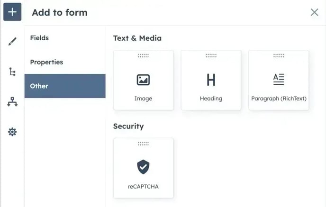The width and height of the screenshot is (326, 207).
Task: Click the Image card label
Action: click(x=143, y=99)
